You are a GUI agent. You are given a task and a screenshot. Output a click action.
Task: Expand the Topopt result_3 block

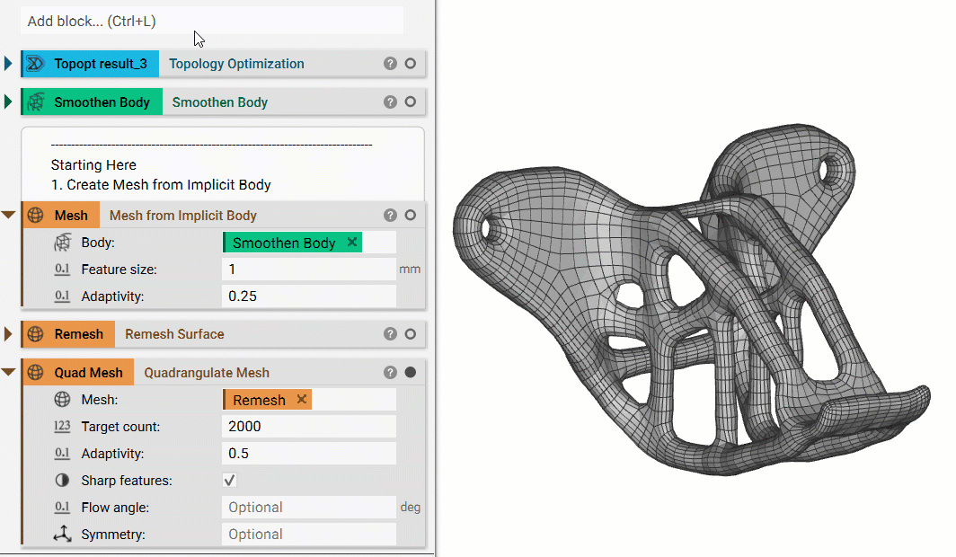tap(8, 64)
